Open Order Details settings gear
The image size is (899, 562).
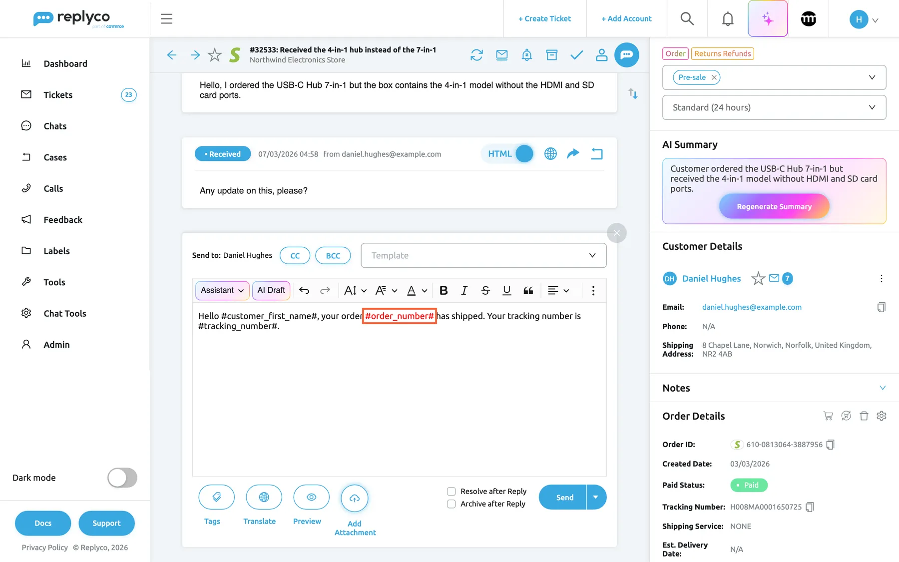(x=882, y=416)
